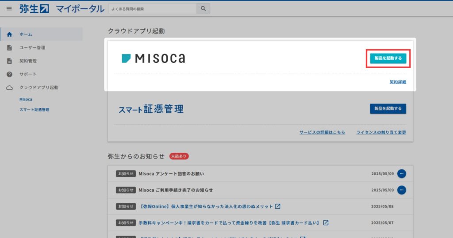Open the ライセンスの割り当て変更 link

[x=381, y=132]
